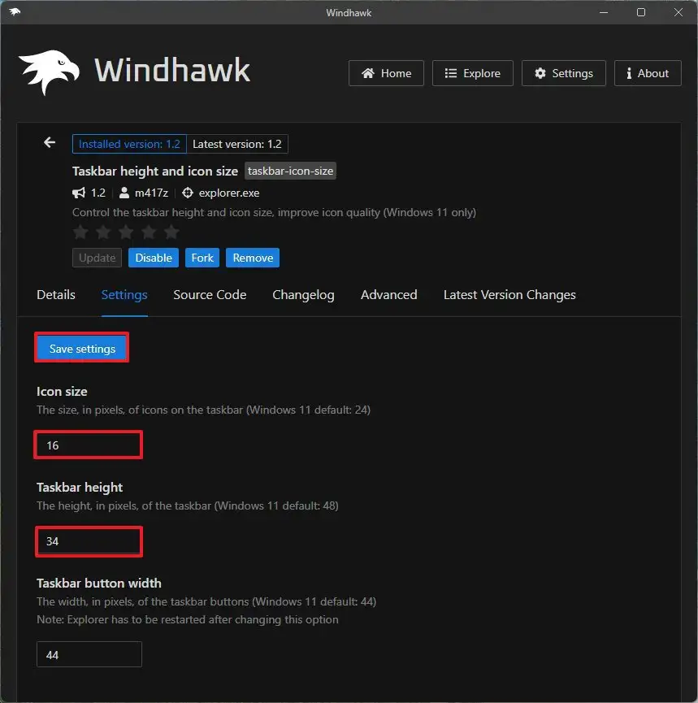Click the grayed-out Update button
The width and height of the screenshot is (698, 703).
tap(97, 258)
